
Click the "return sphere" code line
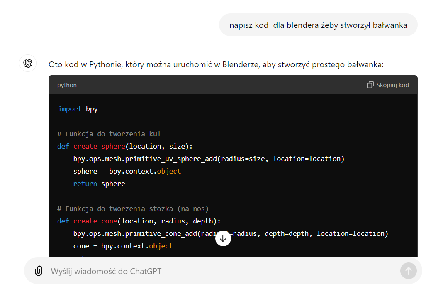pyautogui.click(x=99, y=184)
